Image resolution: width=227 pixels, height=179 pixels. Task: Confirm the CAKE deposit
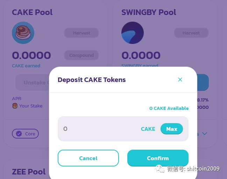[158, 158]
